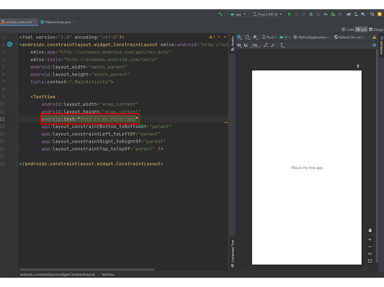Click the Infer Constraints magic wand
Viewport: 384px width, 287px height.
point(273,45)
